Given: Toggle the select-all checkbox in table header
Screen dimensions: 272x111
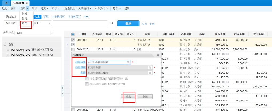Looking at the screenshot, I should [x=73, y=34].
